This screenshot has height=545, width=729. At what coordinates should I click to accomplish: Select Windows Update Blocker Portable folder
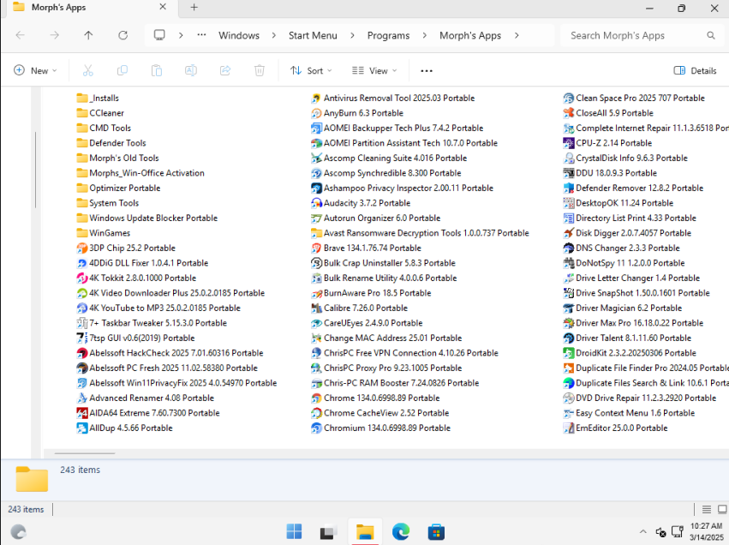147,219
